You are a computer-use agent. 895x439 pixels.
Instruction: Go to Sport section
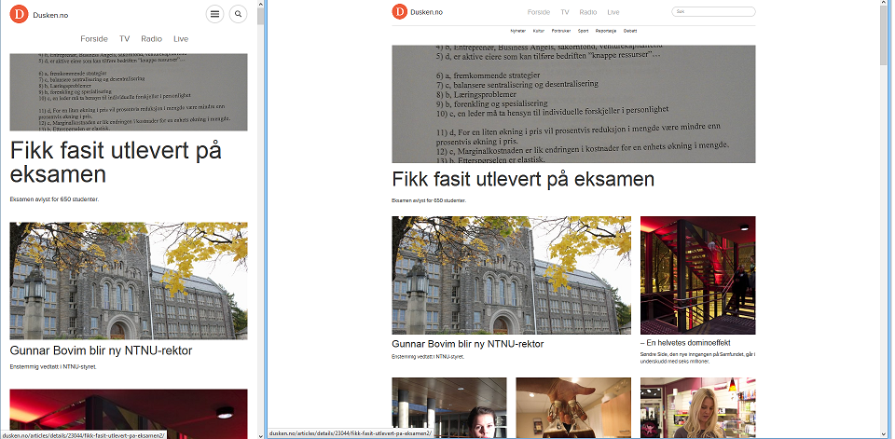click(x=583, y=31)
